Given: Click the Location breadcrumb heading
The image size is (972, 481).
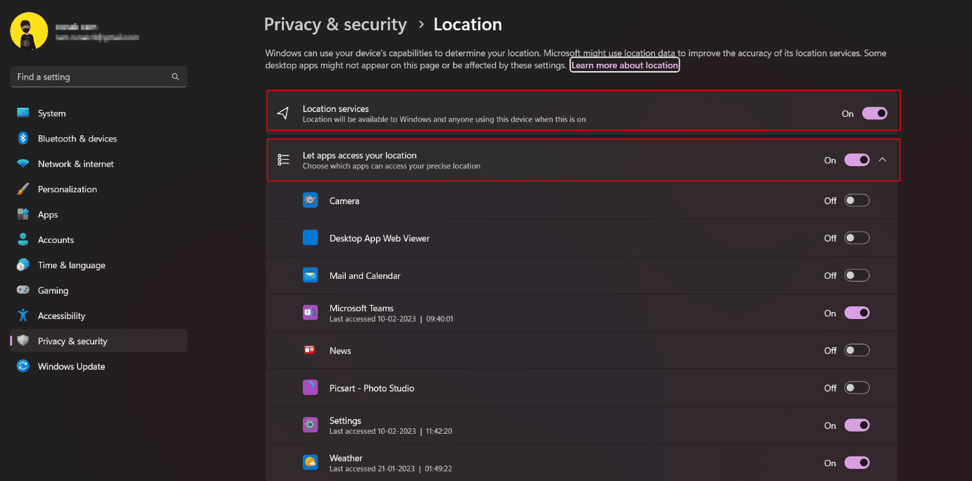Looking at the screenshot, I should click(468, 25).
